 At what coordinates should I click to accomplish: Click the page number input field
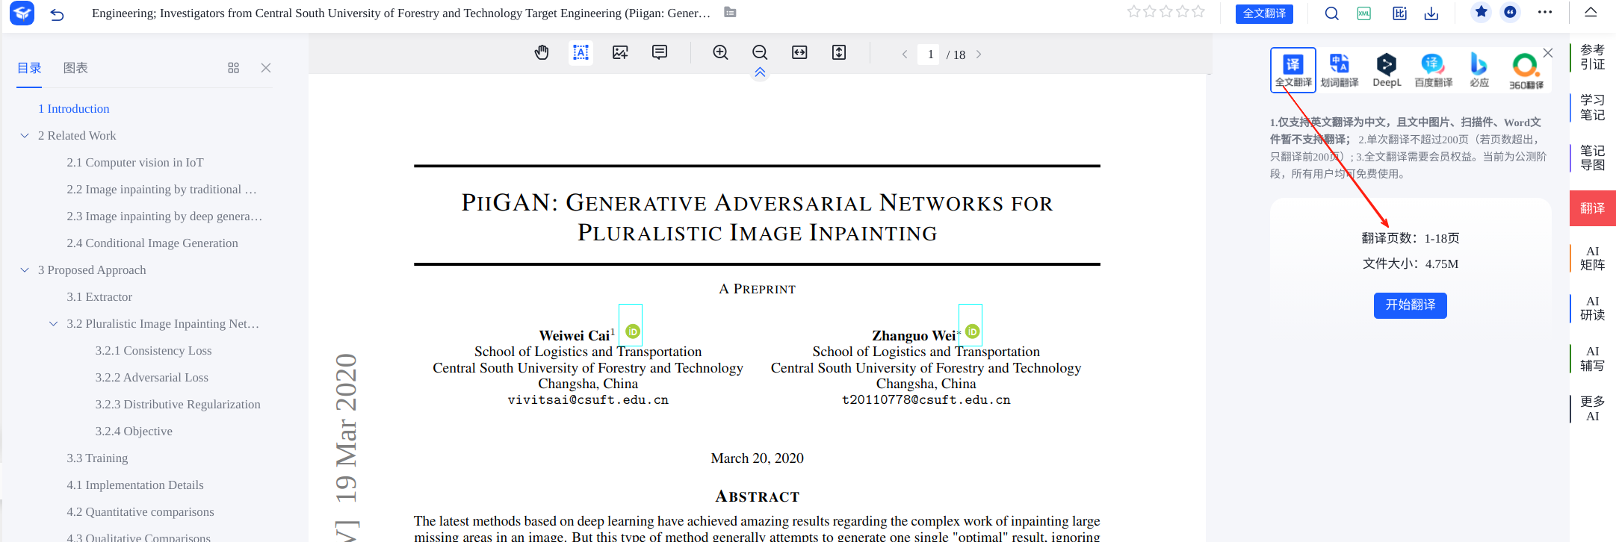(929, 54)
